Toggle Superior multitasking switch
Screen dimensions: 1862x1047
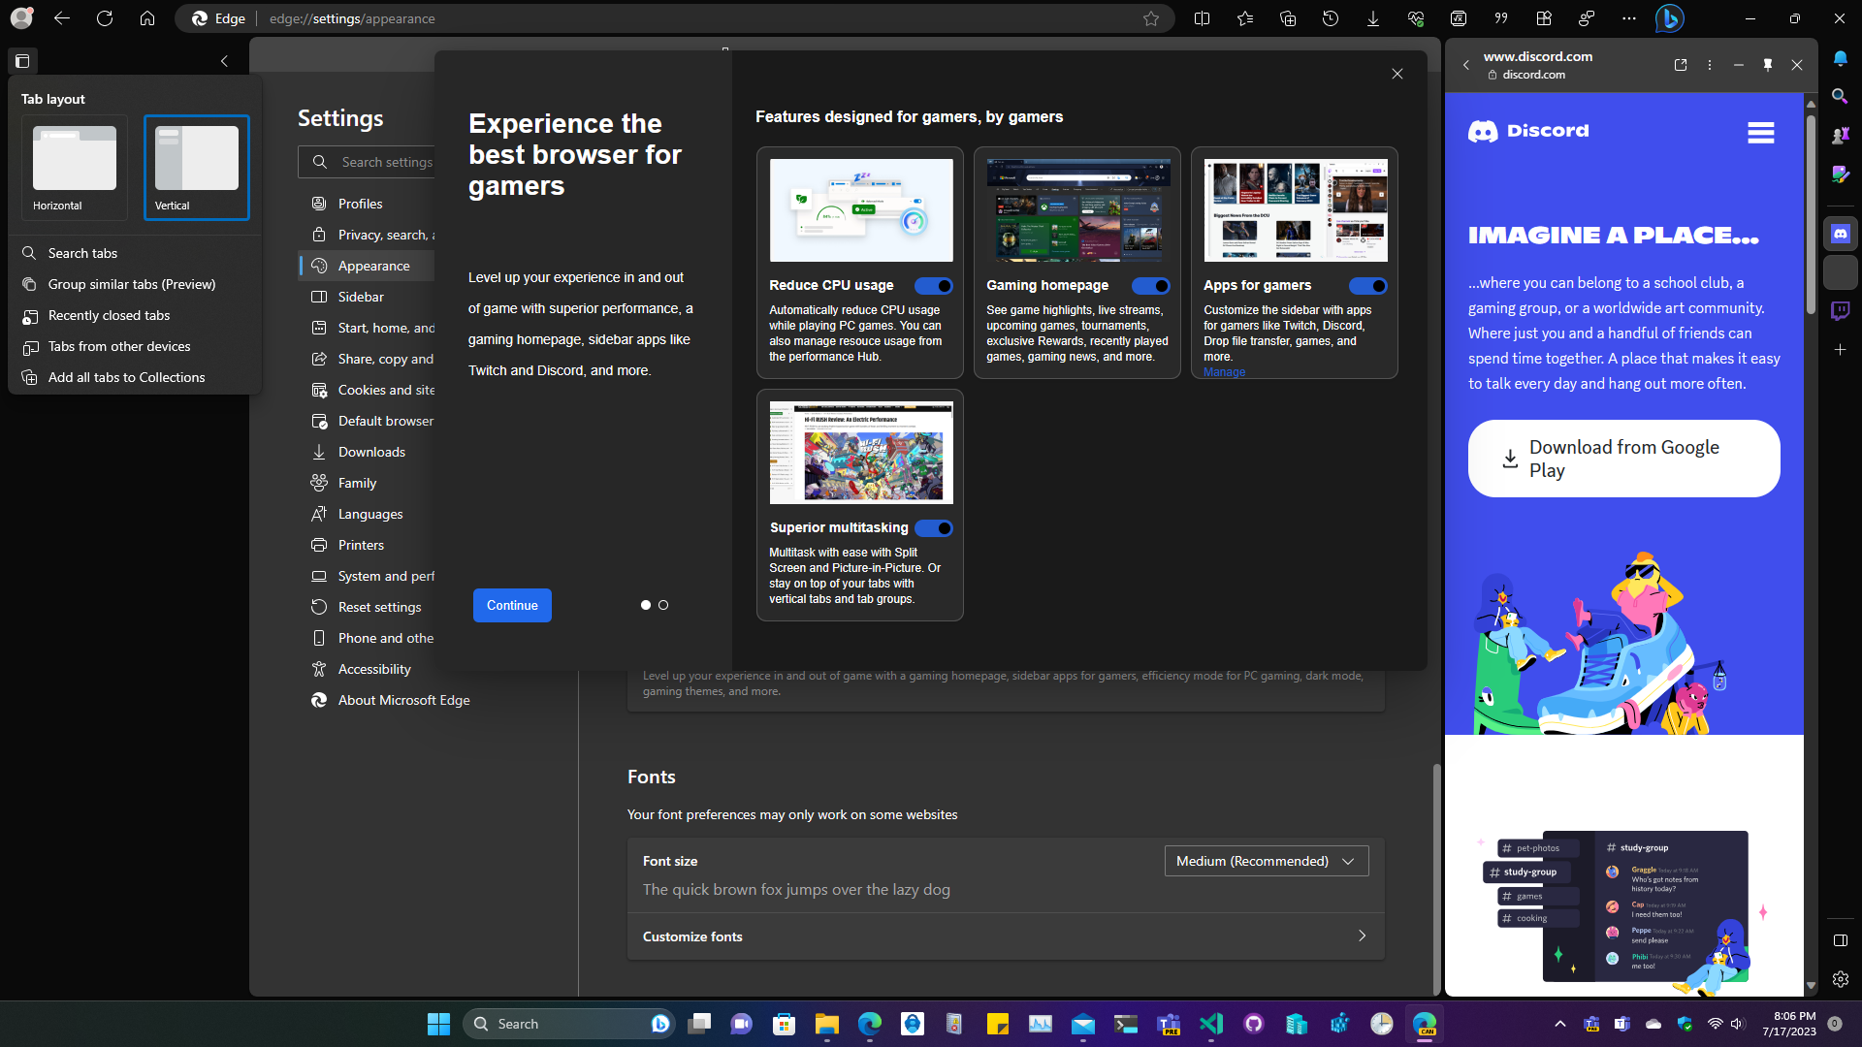coord(933,528)
